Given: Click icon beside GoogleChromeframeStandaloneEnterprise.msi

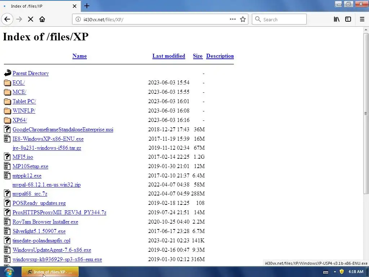Looking at the screenshot, I should (x=7, y=129).
